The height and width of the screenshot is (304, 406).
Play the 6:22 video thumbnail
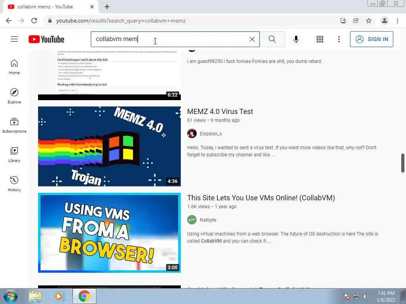pyautogui.click(x=109, y=75)
